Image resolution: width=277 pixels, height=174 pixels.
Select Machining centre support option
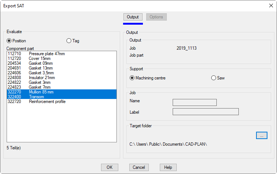pos(132,78)
